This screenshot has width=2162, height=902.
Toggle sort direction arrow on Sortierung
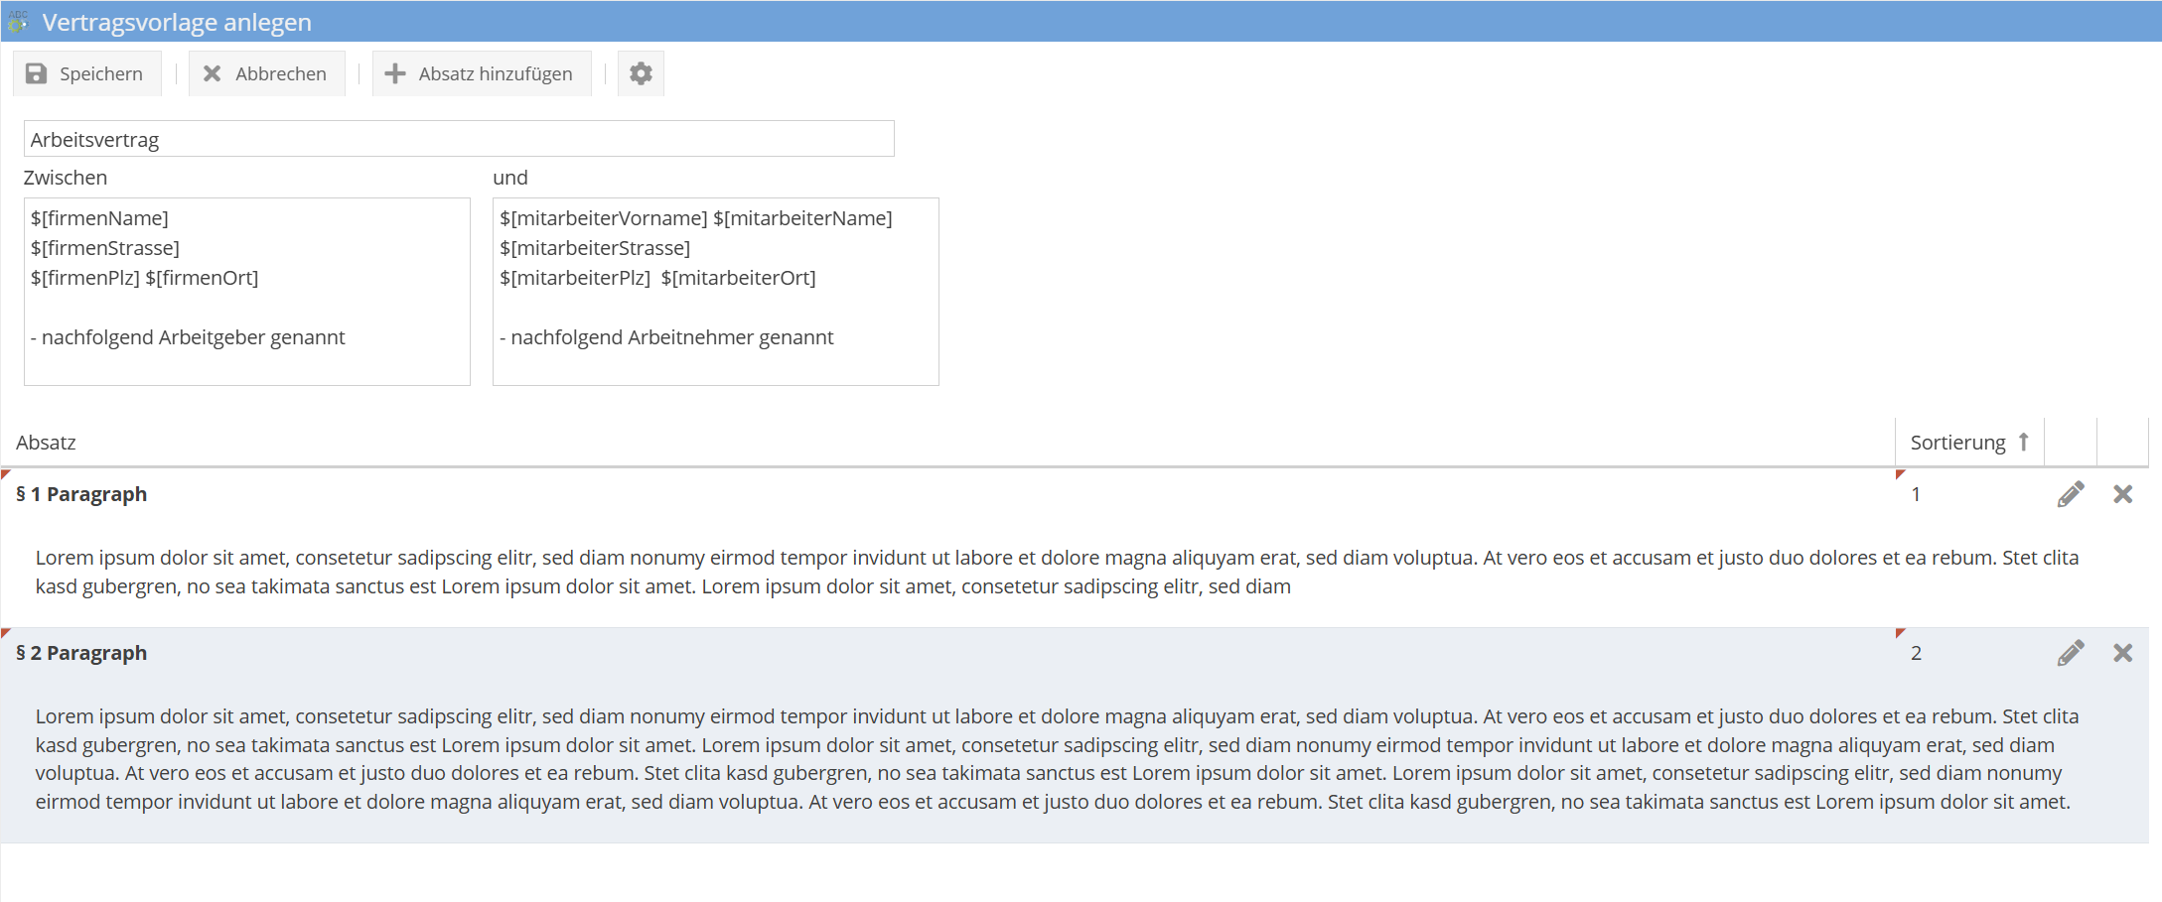(x=2023, y=443)
